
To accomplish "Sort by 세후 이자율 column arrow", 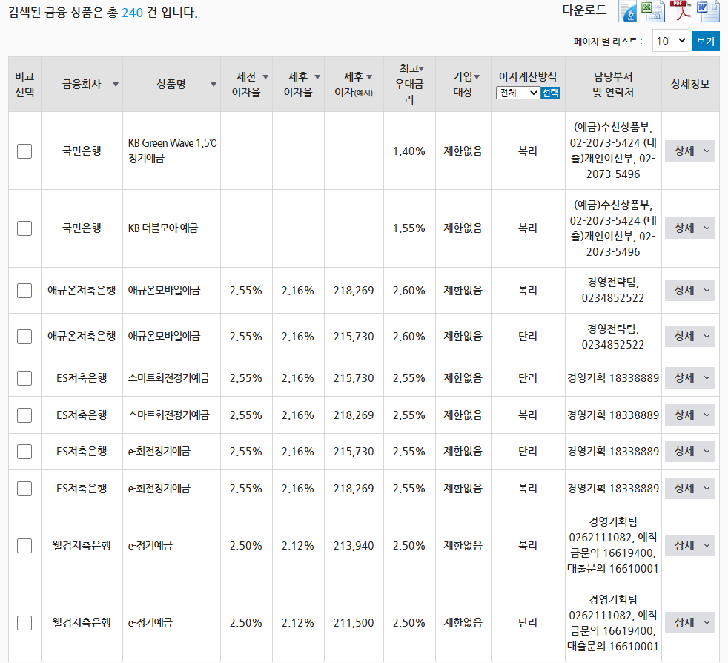I will click(x=317, y=76).
